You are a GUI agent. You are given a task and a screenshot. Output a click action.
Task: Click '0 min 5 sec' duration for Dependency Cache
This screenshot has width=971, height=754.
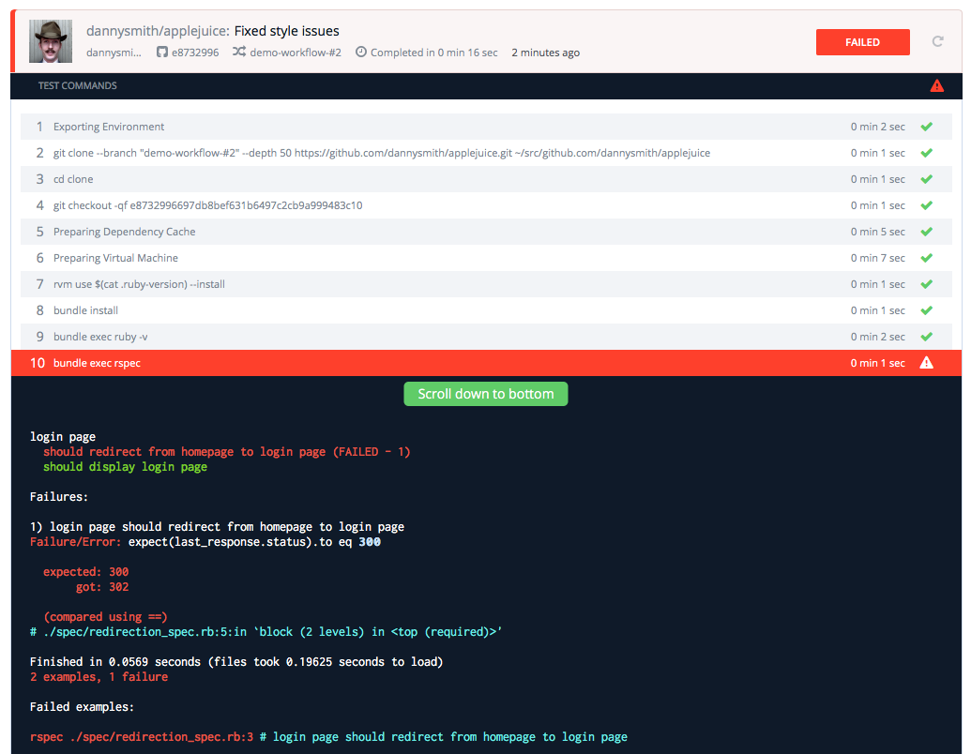[x=877, y=232]
